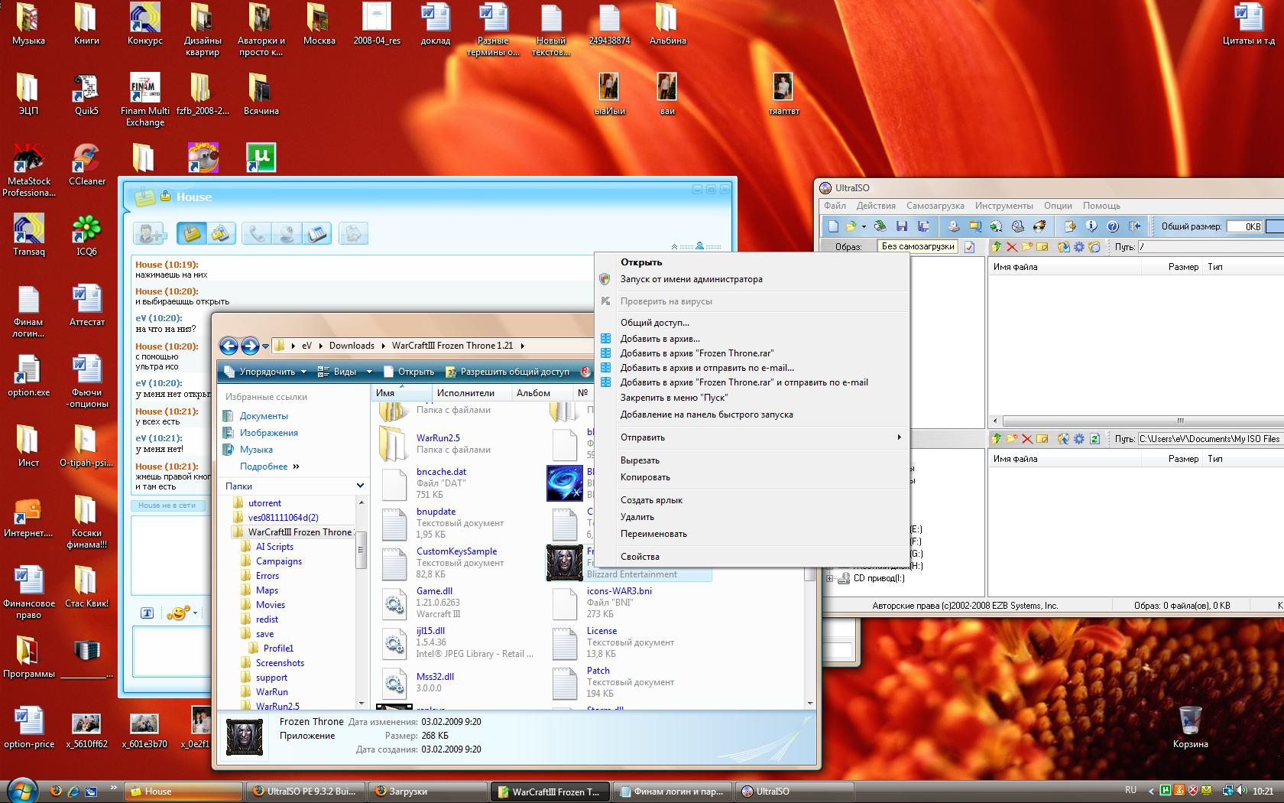
Task: Click the Путь field showing My ISO Files
Action: [x=1209, y=439]
